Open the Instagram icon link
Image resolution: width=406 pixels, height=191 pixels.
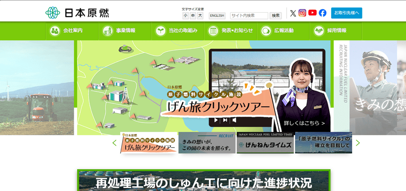coord(302,13)
